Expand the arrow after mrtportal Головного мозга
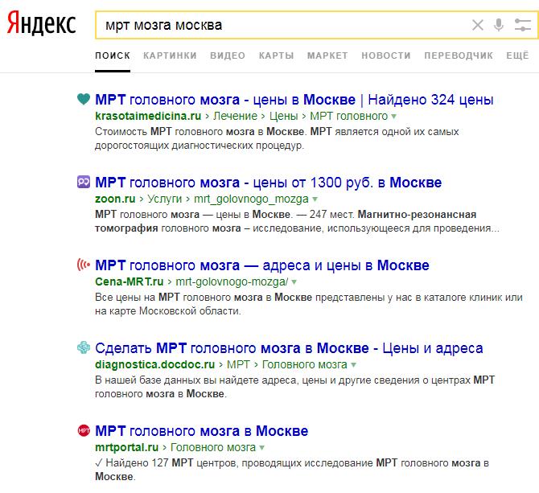Viewport: 539px width, 493px height. tap(262, 448)
